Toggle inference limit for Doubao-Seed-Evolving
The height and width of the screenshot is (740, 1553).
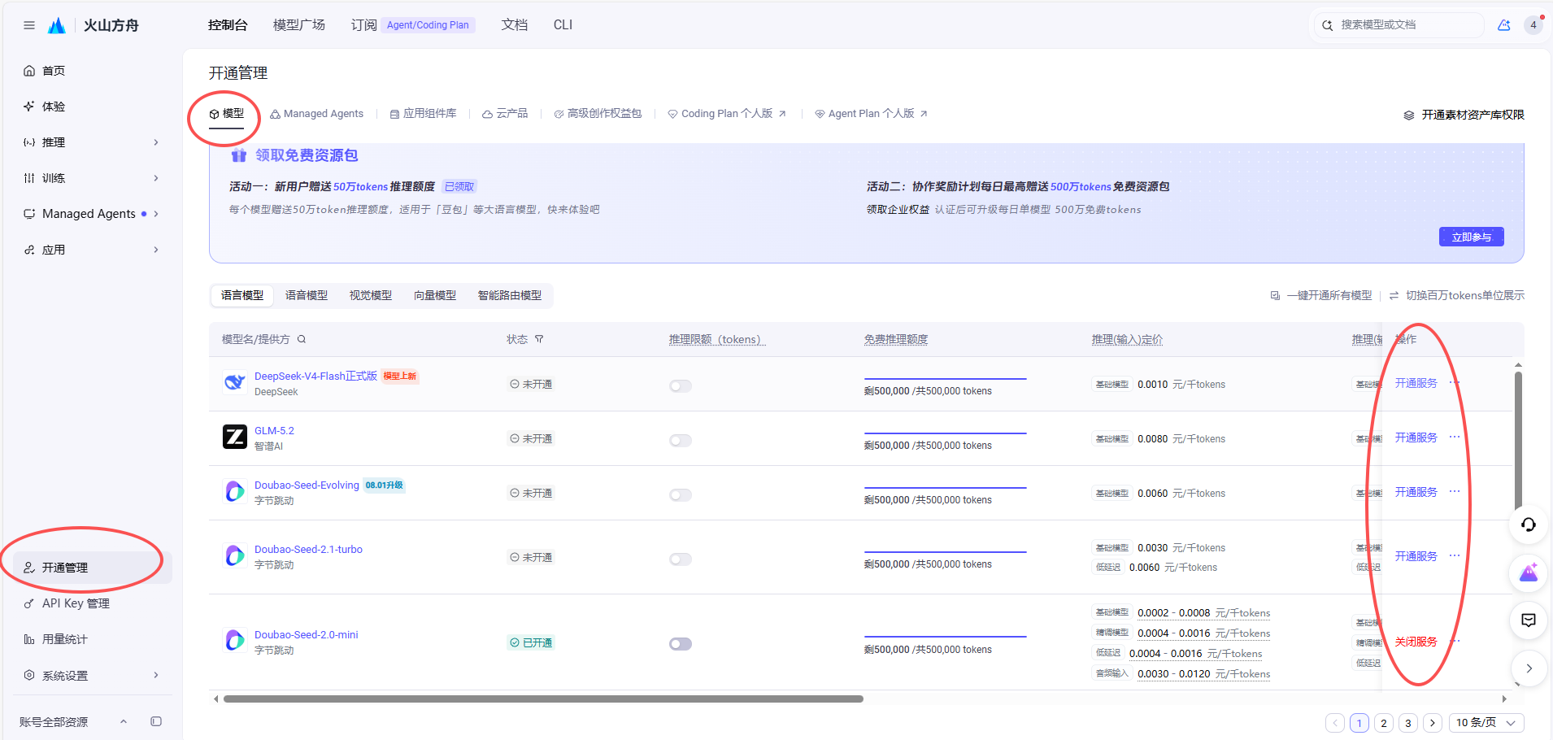(x=681, y=494)
